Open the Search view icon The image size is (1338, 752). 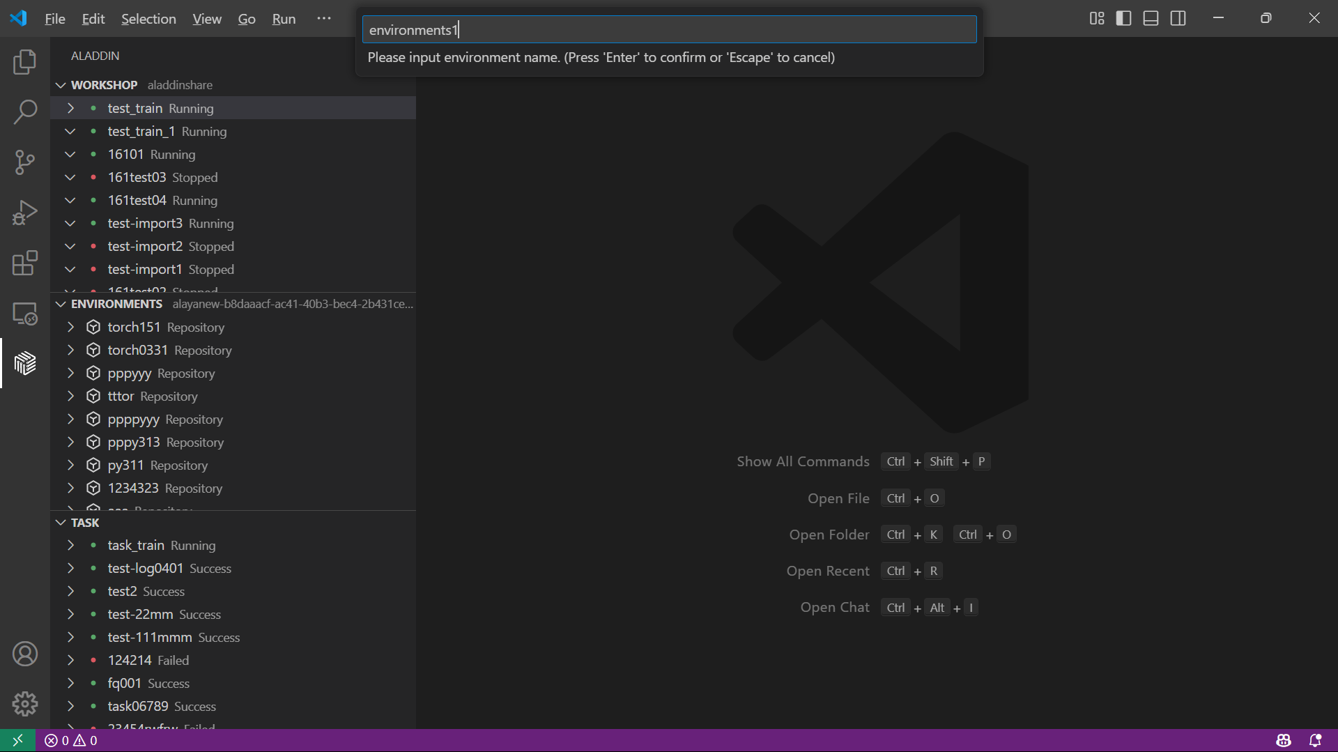pos(24,112)
